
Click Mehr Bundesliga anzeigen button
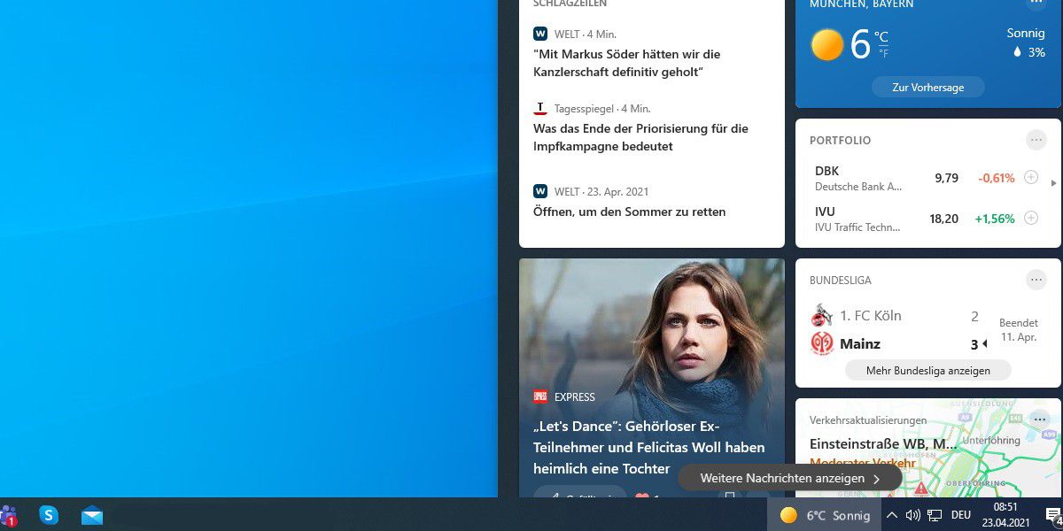pos(927,370)
